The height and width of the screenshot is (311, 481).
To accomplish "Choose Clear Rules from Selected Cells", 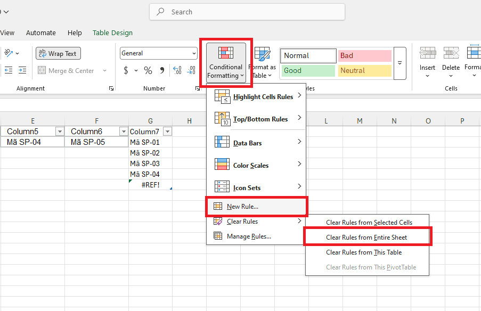I will click(x=368, y=223).
